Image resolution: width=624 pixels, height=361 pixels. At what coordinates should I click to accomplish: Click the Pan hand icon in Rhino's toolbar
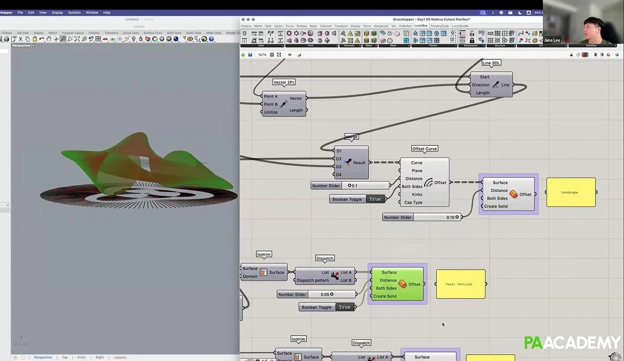[x=49, y=39]
